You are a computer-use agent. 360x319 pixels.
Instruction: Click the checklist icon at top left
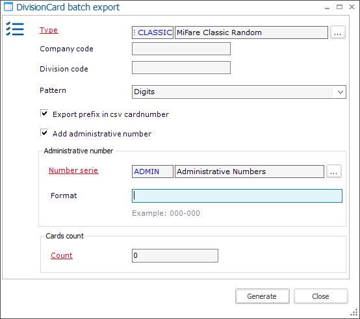click(x=15, y=29)
